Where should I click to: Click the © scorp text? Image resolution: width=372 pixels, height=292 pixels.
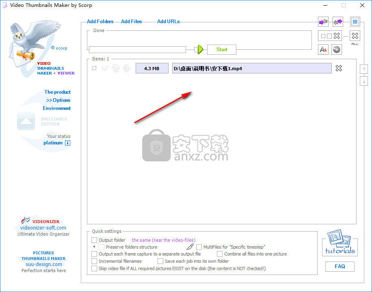tap(59, 48)
